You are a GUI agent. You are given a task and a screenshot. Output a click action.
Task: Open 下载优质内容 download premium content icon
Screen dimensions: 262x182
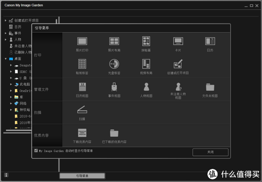click(x=82, y=133)
